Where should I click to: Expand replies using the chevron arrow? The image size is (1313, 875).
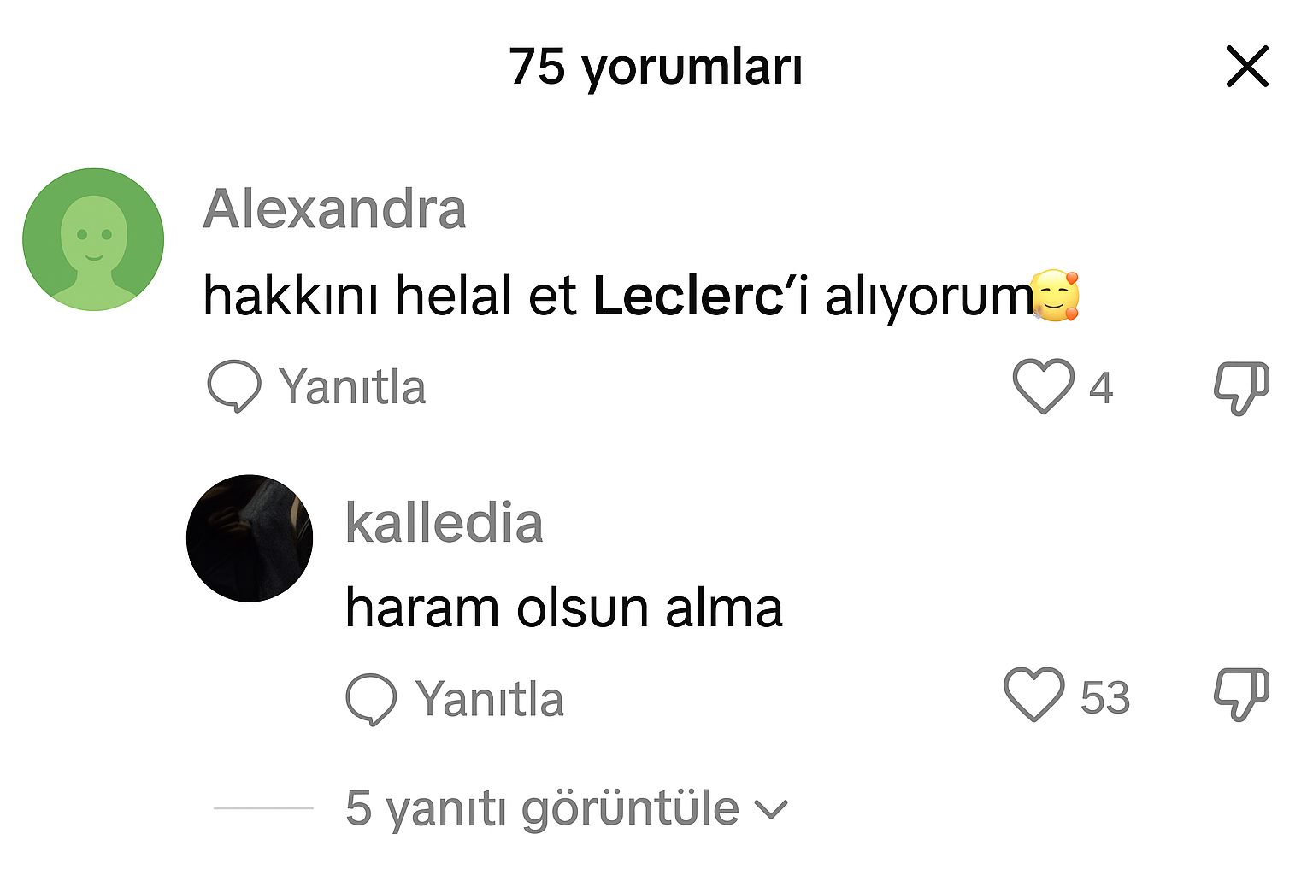click(772, 809)
